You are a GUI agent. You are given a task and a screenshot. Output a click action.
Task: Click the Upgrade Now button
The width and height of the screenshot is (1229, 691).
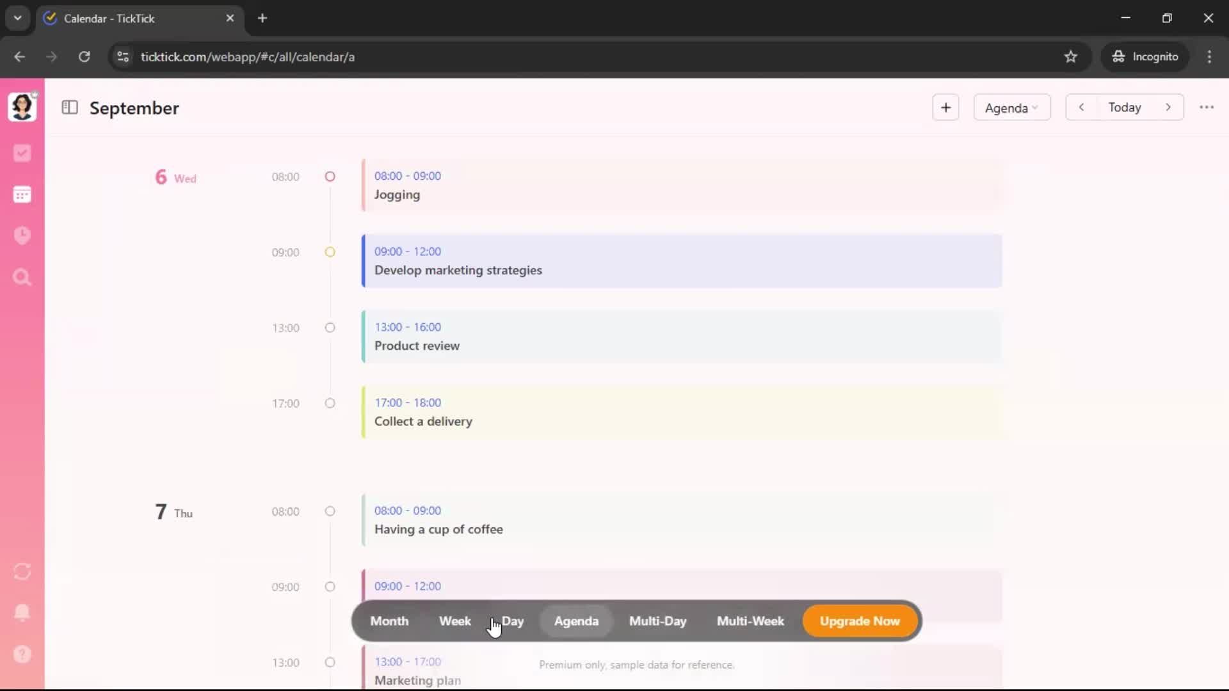859,621
